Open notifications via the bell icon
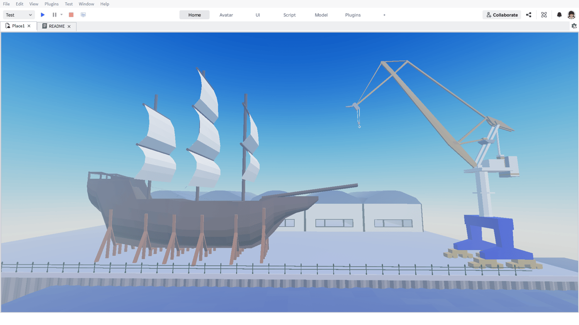This screenshot has width=579, height=325. point(559,15)
